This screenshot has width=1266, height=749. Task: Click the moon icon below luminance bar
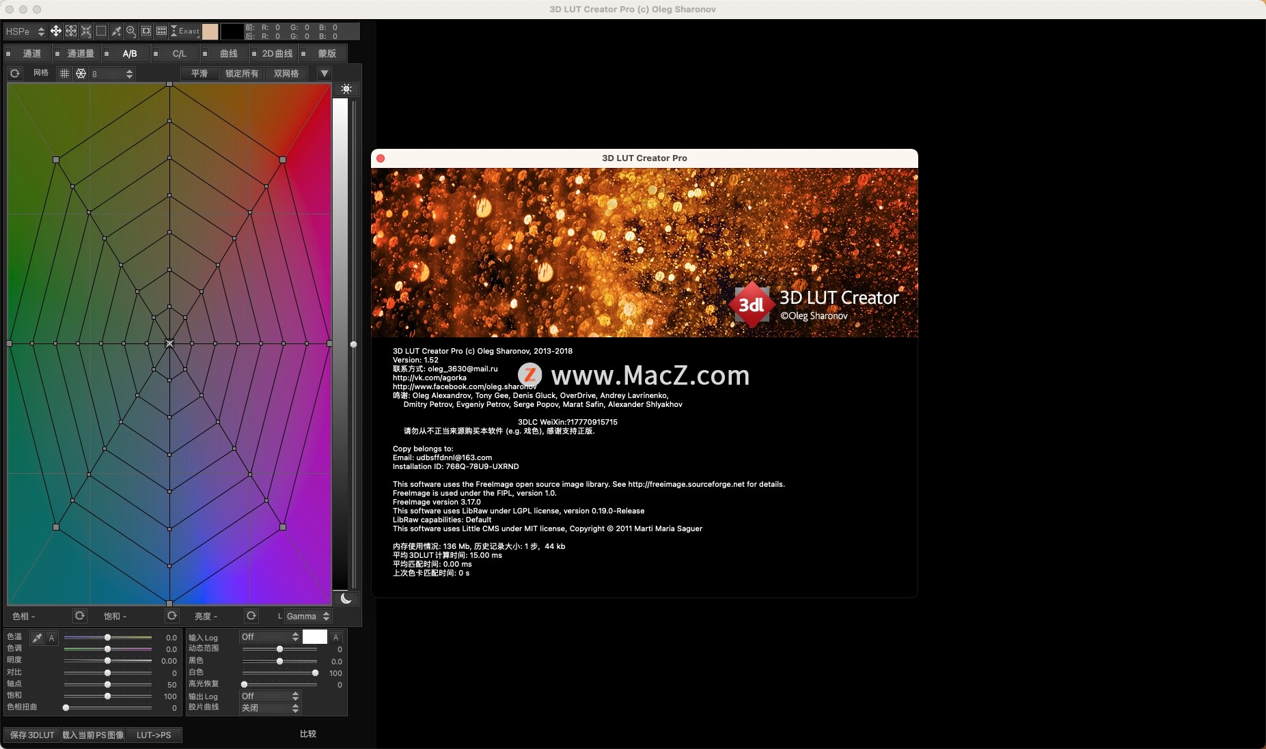pyautogui.click(x=346, y=598)
